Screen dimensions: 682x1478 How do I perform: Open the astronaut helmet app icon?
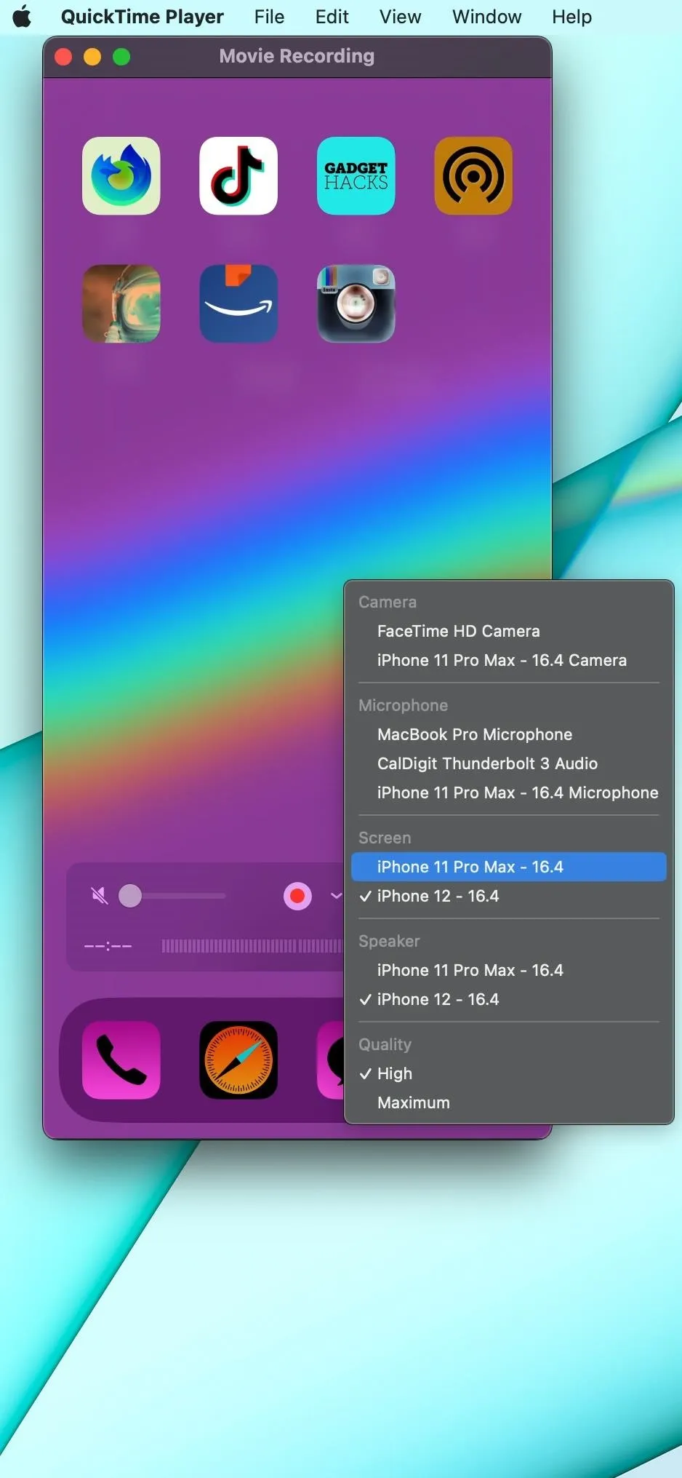pyautogui.click(x=121, y=303)
